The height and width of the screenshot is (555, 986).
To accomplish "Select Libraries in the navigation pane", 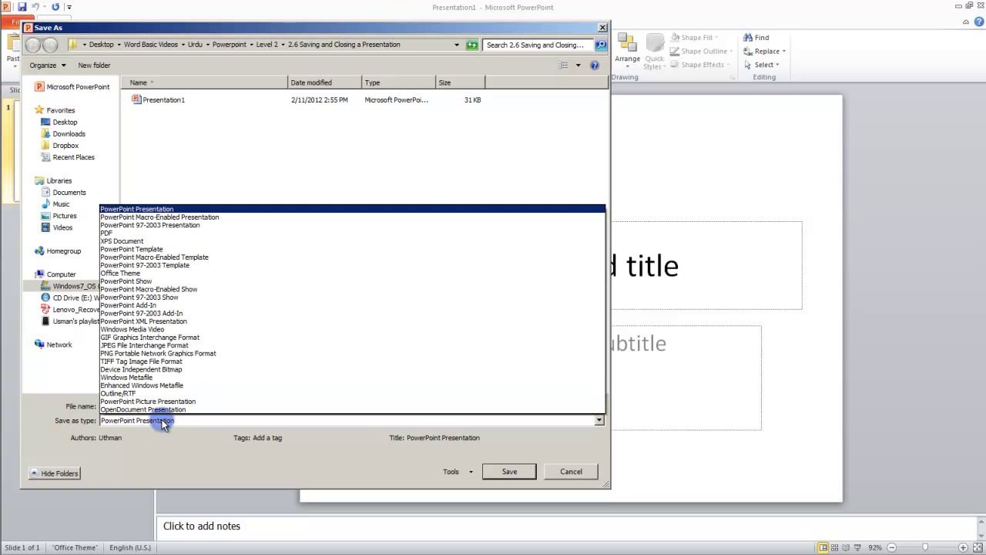I will 53,181.
